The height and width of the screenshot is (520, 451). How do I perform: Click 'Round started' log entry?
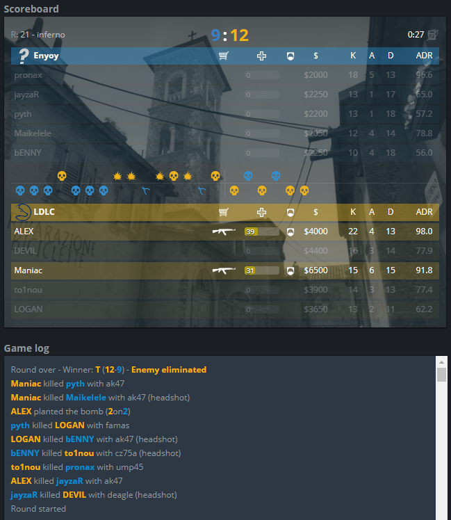point(38,509)
